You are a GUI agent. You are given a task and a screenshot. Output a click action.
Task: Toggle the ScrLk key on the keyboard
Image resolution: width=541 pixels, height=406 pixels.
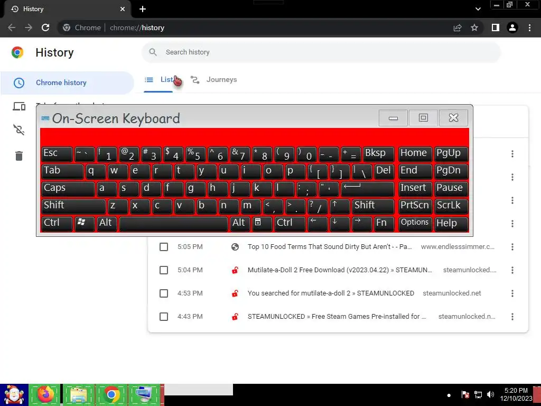point(451,206)
